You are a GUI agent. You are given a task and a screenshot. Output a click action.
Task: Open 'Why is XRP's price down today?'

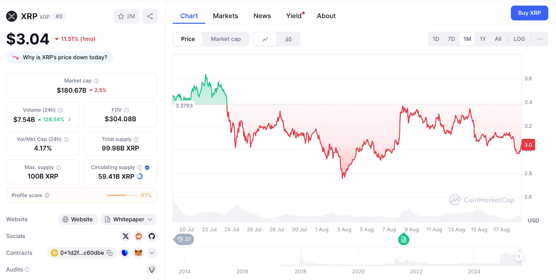click(59, 57)
